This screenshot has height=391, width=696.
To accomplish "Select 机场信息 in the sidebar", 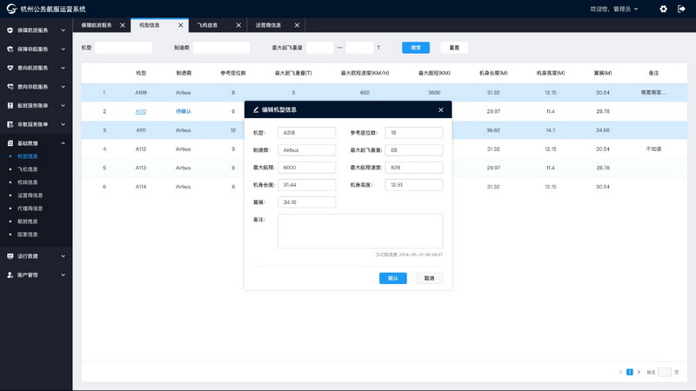I will tap(28, 182).
